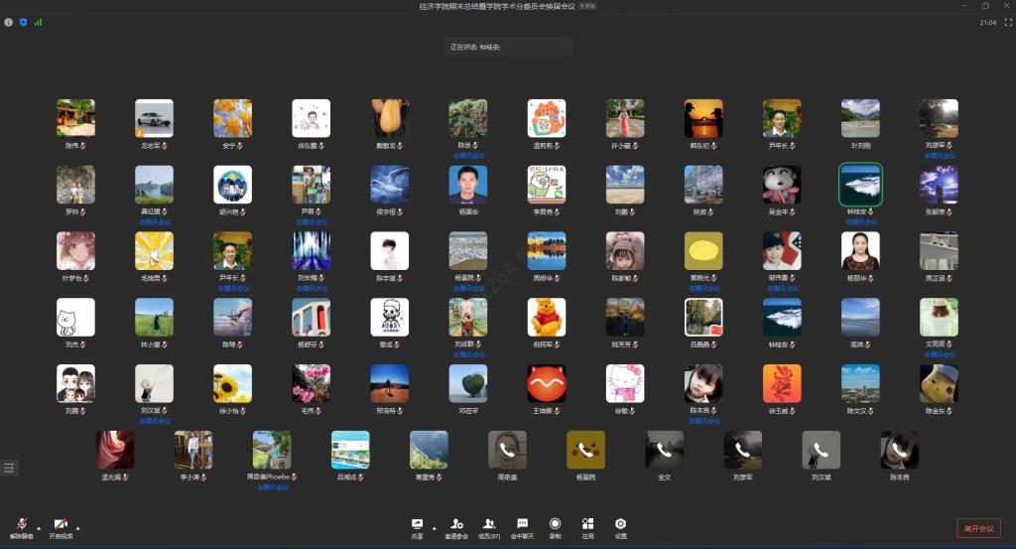Open the 邀请参会 invite panel

pyautogui.click(x=456, y=527)
